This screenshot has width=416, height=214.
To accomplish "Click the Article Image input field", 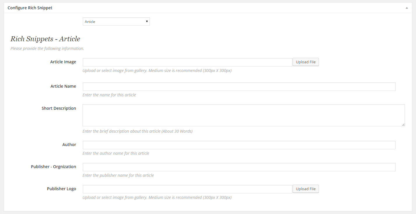I will click(x=187, y=62).
